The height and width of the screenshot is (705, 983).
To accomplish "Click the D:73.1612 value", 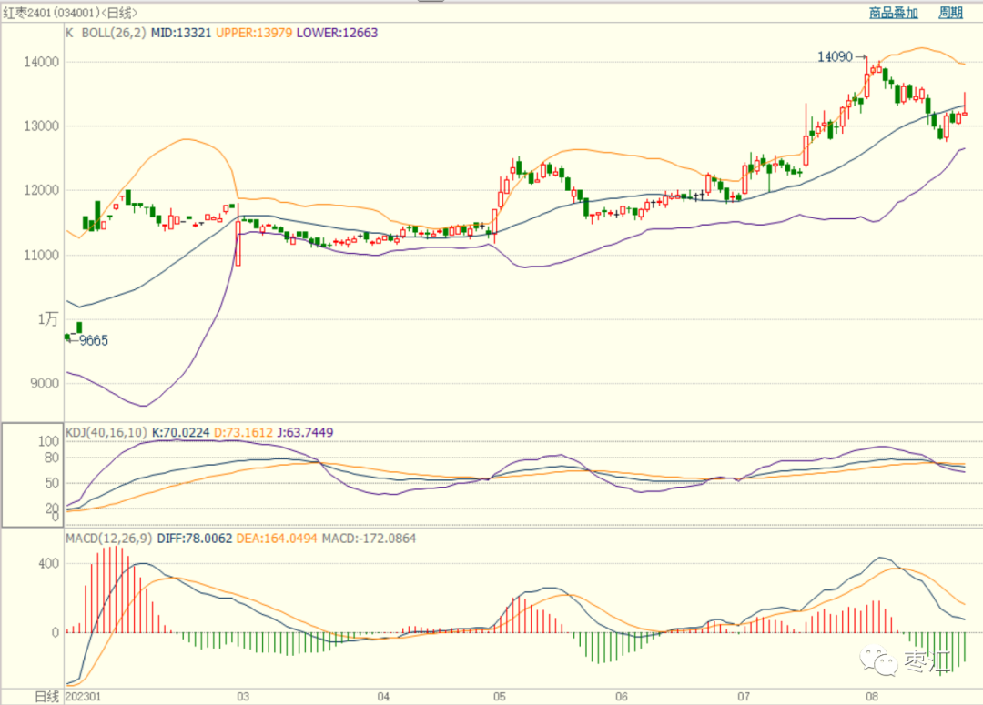I will coord(243,432).
